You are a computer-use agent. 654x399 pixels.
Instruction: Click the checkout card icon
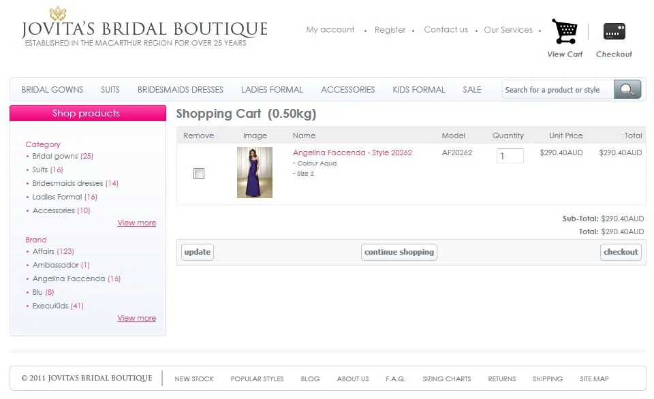coord(614,32)
